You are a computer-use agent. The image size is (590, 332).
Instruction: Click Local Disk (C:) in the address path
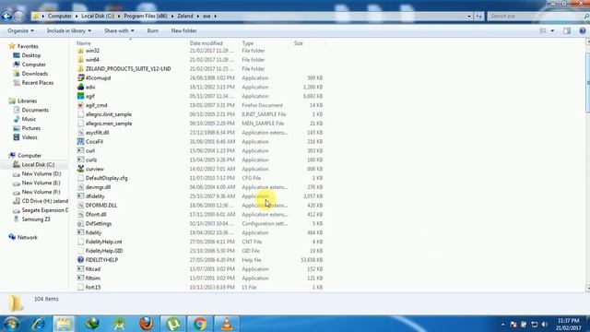(x=98, y=17)
